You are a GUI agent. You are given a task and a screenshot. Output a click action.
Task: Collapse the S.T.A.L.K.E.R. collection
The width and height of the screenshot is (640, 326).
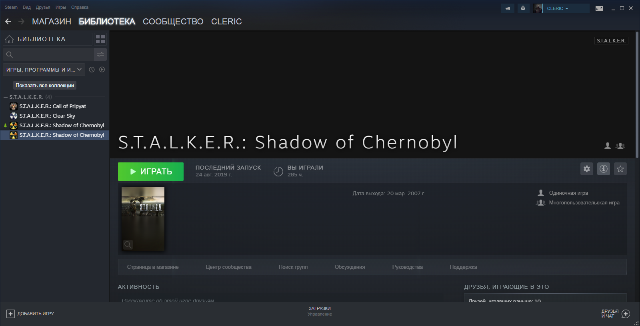6,97
